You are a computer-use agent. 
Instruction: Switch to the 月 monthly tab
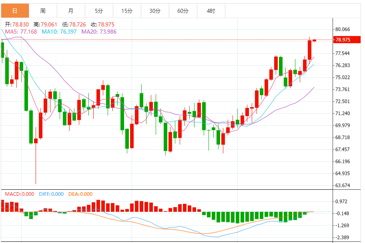(71, 11)
